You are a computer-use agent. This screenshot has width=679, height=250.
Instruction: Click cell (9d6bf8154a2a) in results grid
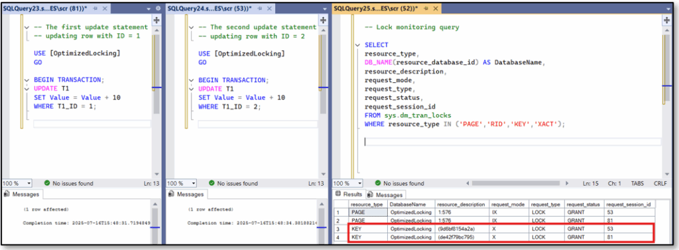[x=462, y=228]
